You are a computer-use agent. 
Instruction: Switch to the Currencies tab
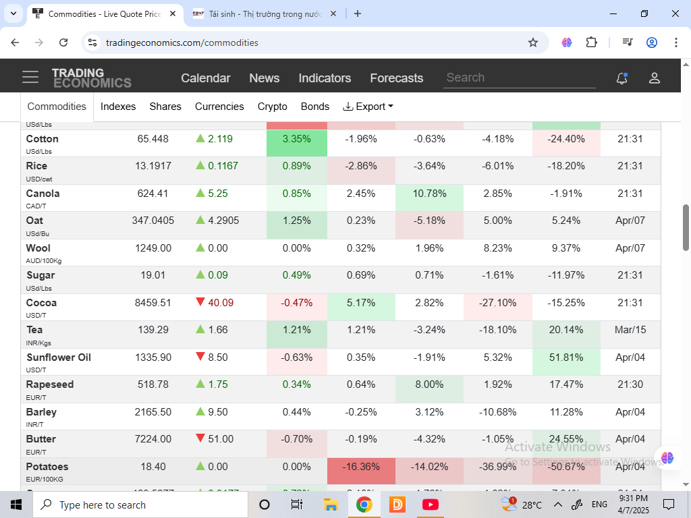[x=219, y=107]
